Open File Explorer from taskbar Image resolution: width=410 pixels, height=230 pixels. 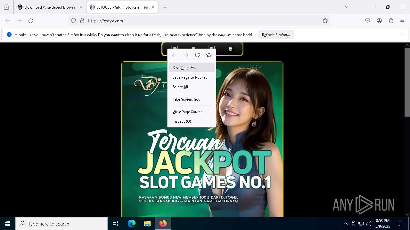147,224
